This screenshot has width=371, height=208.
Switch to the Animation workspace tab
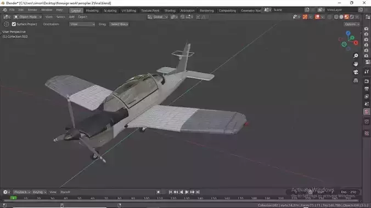point(187,10)
